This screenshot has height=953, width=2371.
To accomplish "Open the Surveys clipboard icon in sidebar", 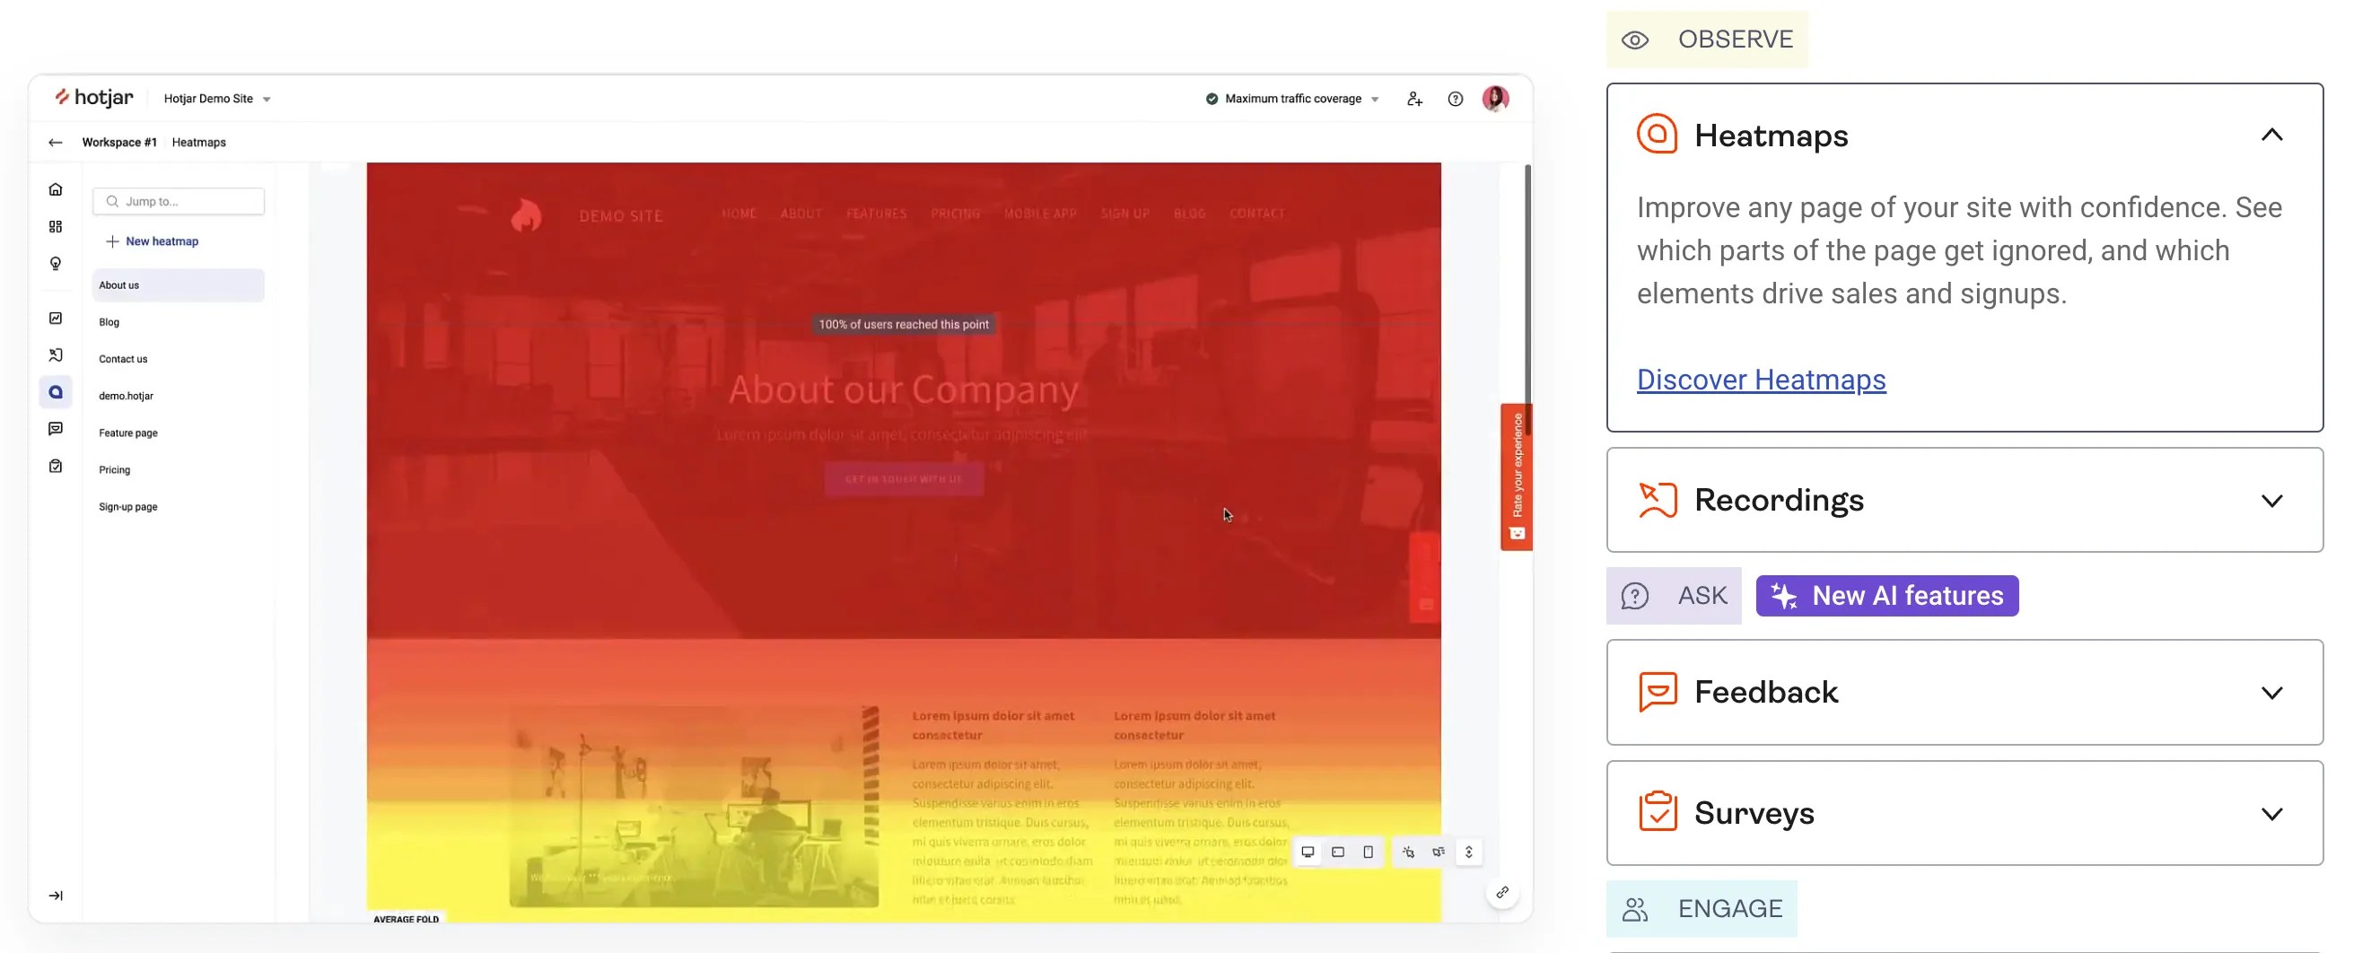I will click(x=57, y=465).
